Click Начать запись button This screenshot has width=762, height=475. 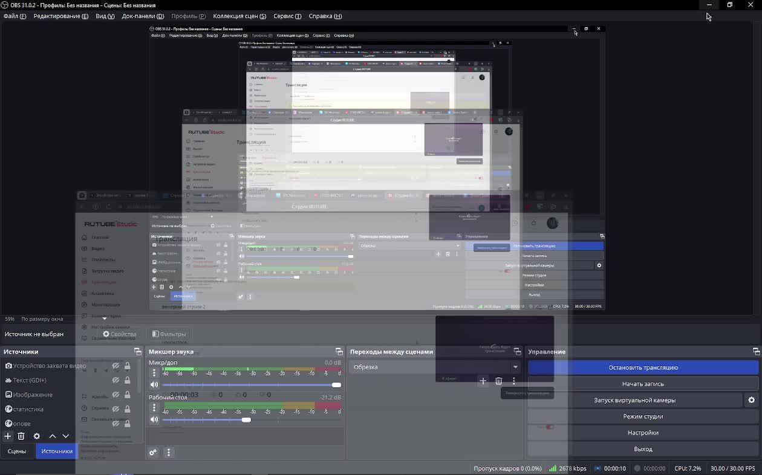pos(643,384)
